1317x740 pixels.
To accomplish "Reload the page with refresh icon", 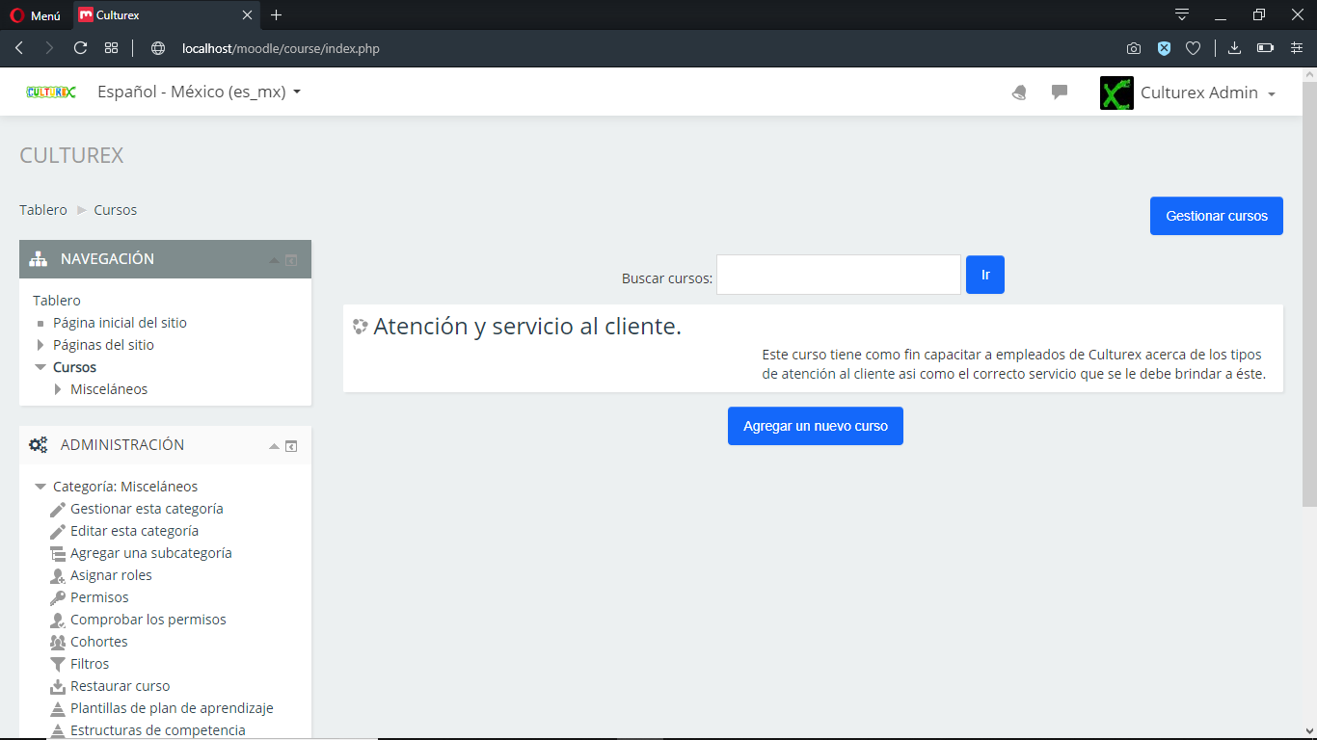I will pos(80,48).
